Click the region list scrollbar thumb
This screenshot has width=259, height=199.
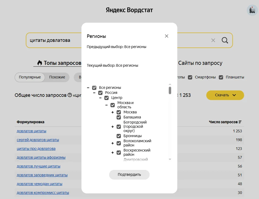[170, 90]
